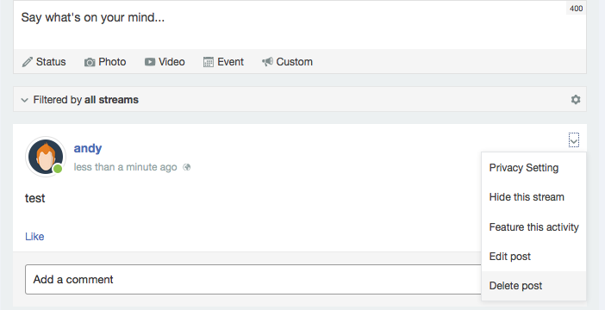The image size is (605, 310).
Task: Select Feature this activity
Action: tap(533, 227)
